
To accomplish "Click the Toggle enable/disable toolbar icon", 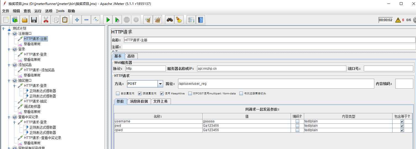I will coord(96,20).
